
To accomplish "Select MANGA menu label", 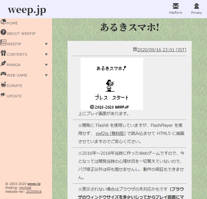I will [14, 65].
